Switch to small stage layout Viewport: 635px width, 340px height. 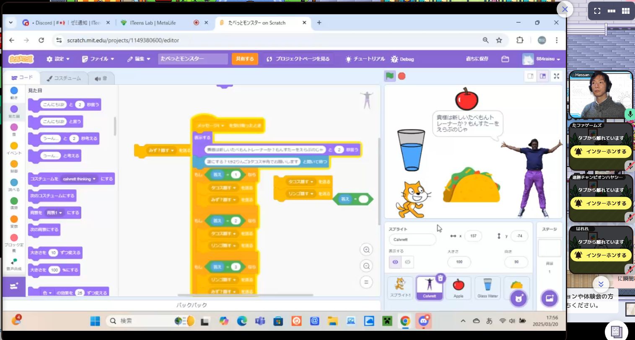(x=531, y=76)
